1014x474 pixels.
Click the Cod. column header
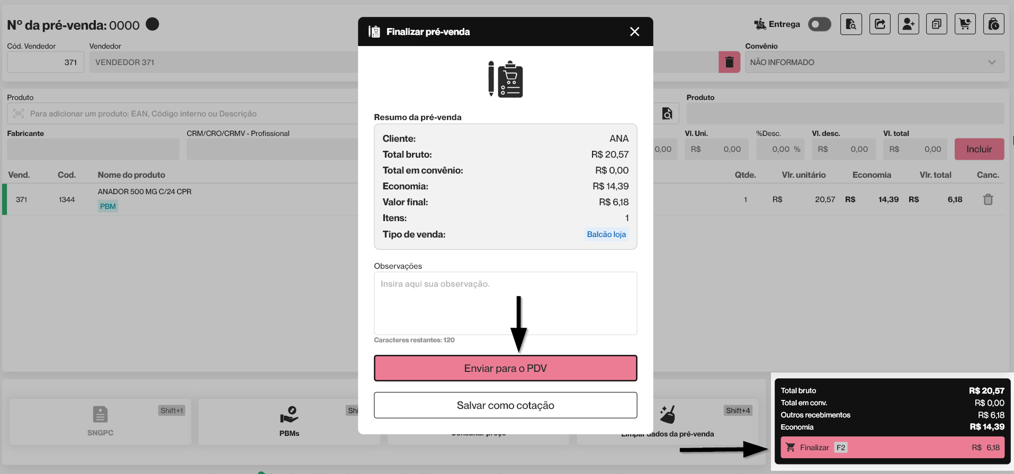click(x=67, y=175)
